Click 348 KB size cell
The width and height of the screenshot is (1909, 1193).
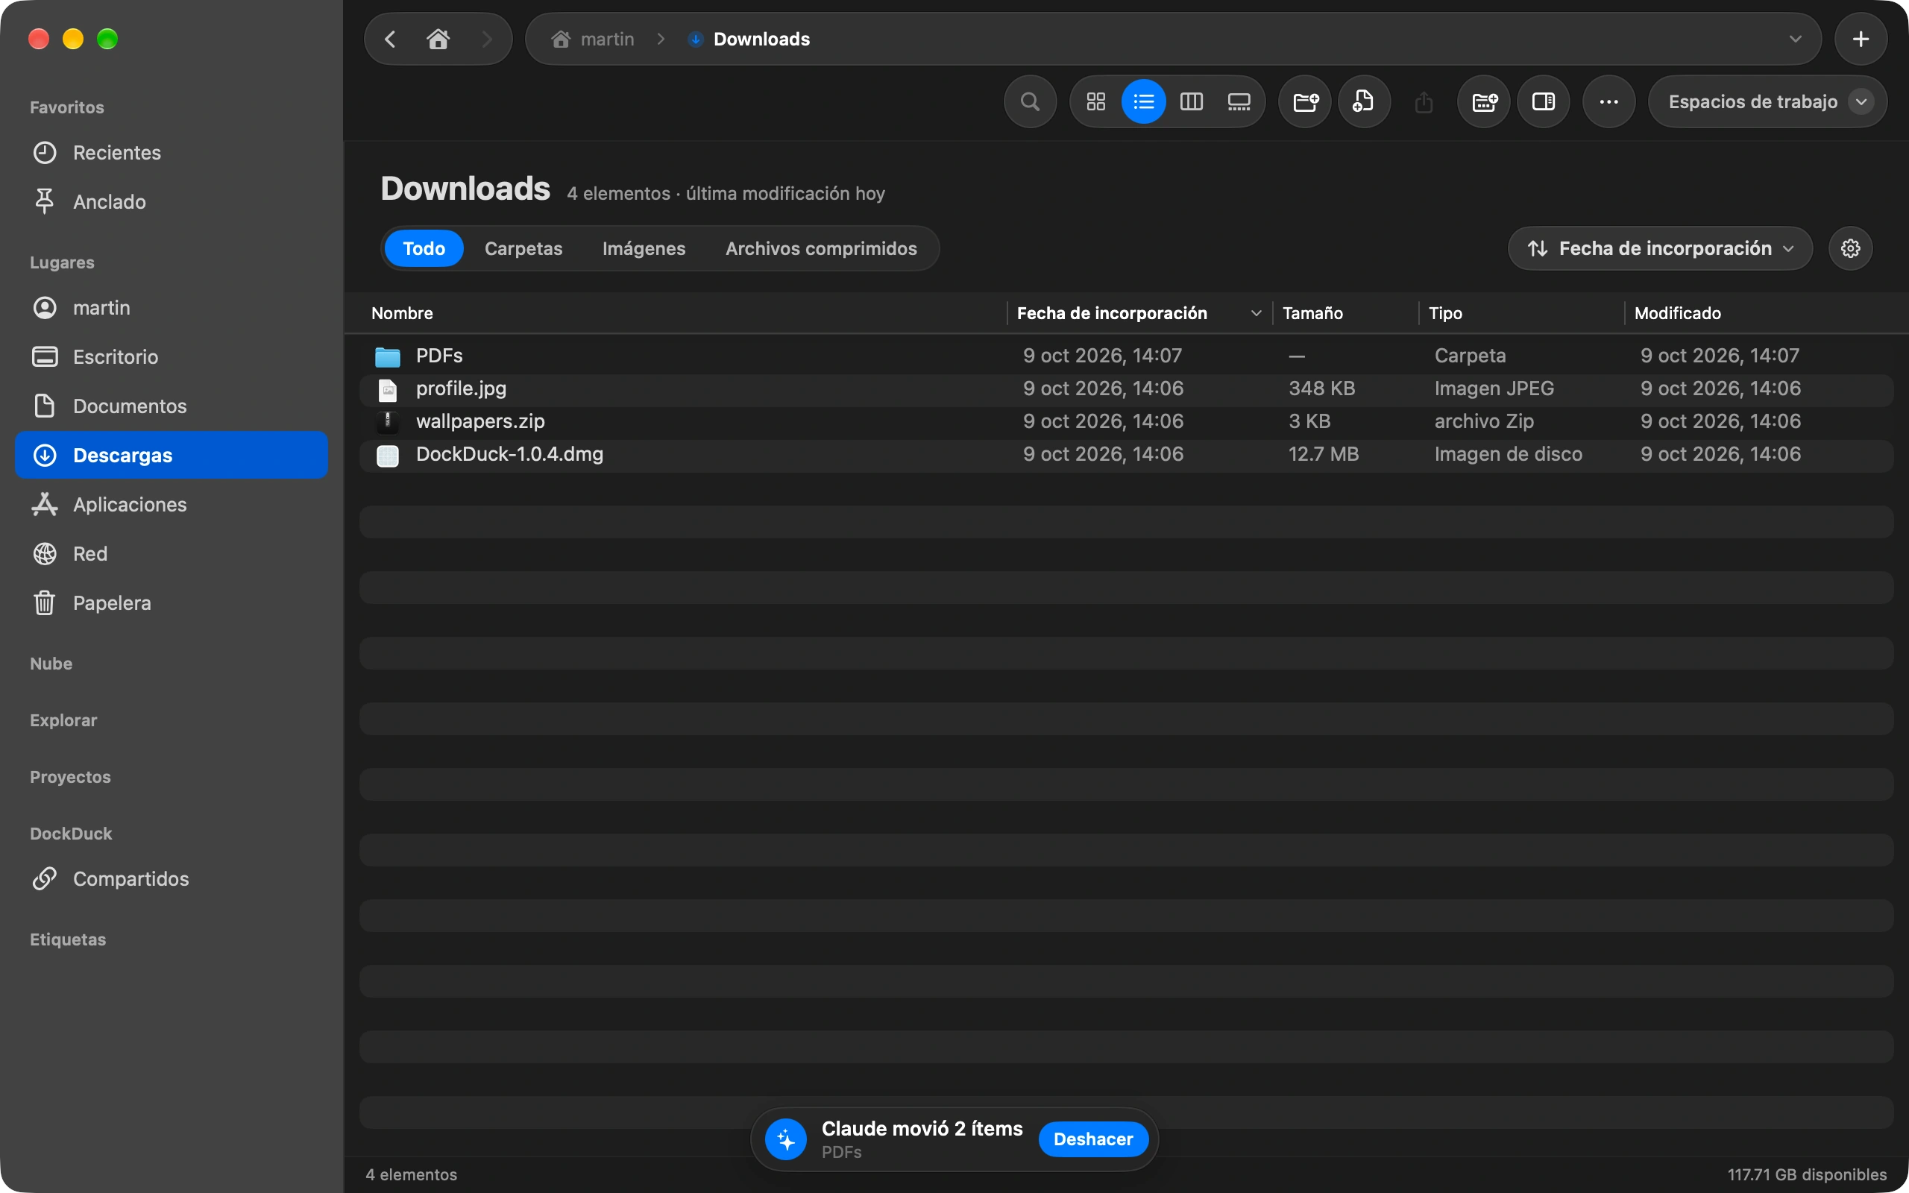click(x=1321, y=389)
